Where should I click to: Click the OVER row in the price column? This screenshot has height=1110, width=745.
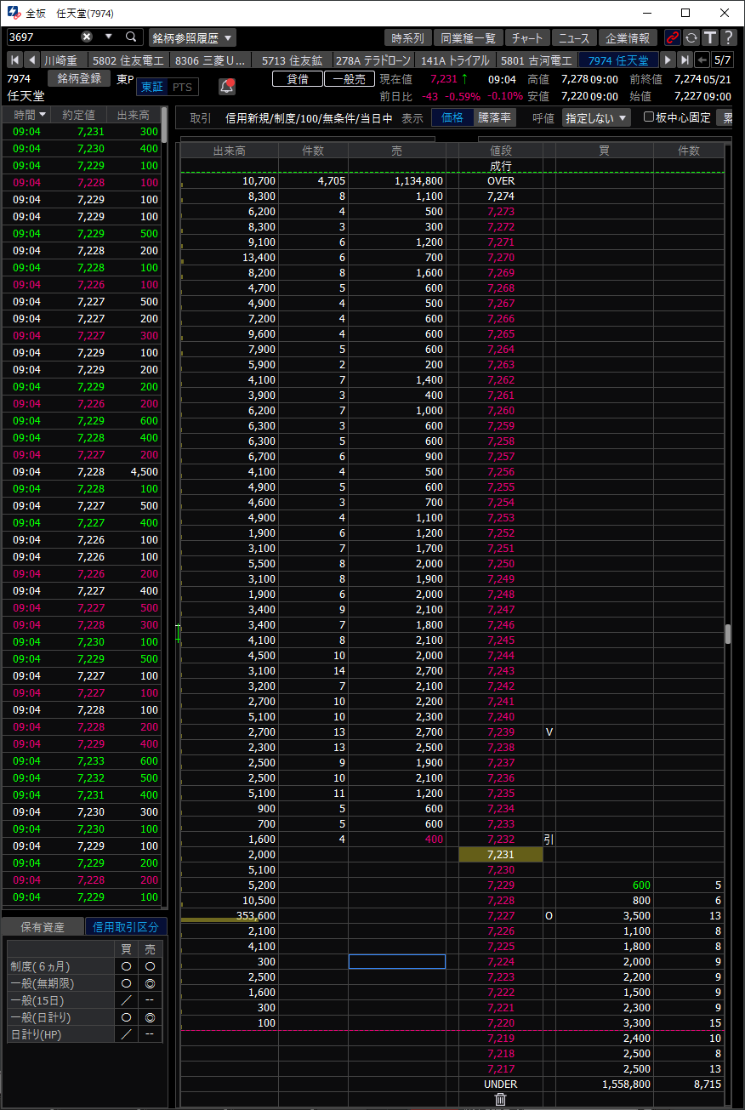[501, 180]
